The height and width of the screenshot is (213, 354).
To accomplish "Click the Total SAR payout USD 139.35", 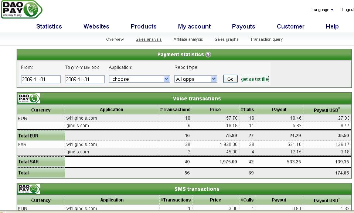I will pyautogui.click(x=342, y=162).
